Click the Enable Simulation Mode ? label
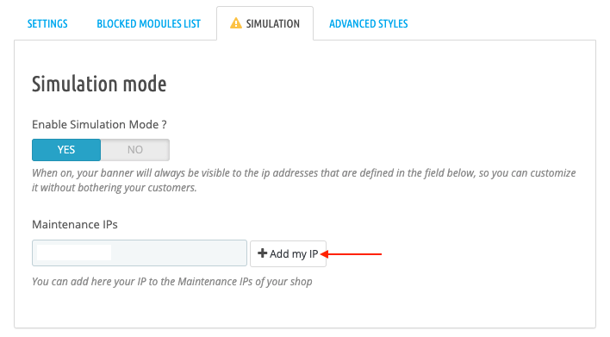 99,124
